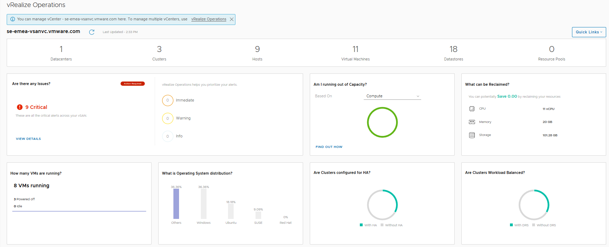Expand the Compute based-on dropdown

(x=392, y=96)
